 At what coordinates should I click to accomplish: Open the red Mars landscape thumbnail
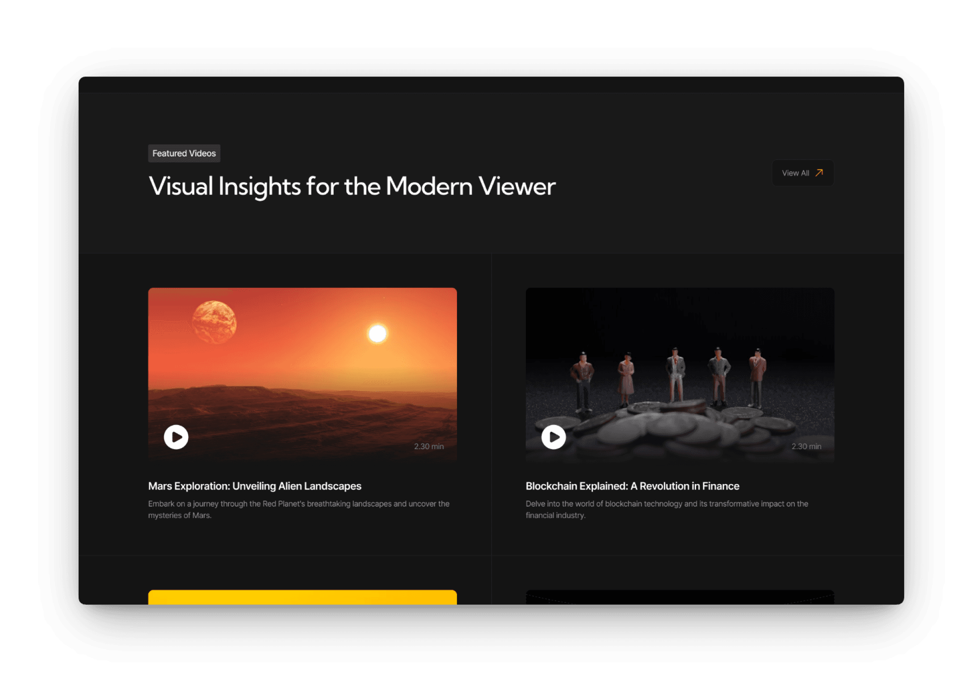pos(302,375)
